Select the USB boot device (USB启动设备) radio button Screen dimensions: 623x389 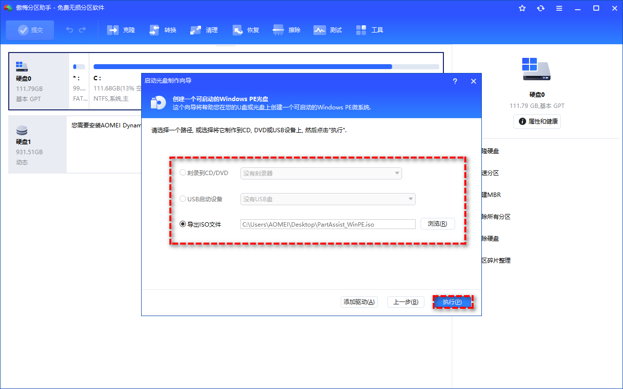[x=183, y=199]
